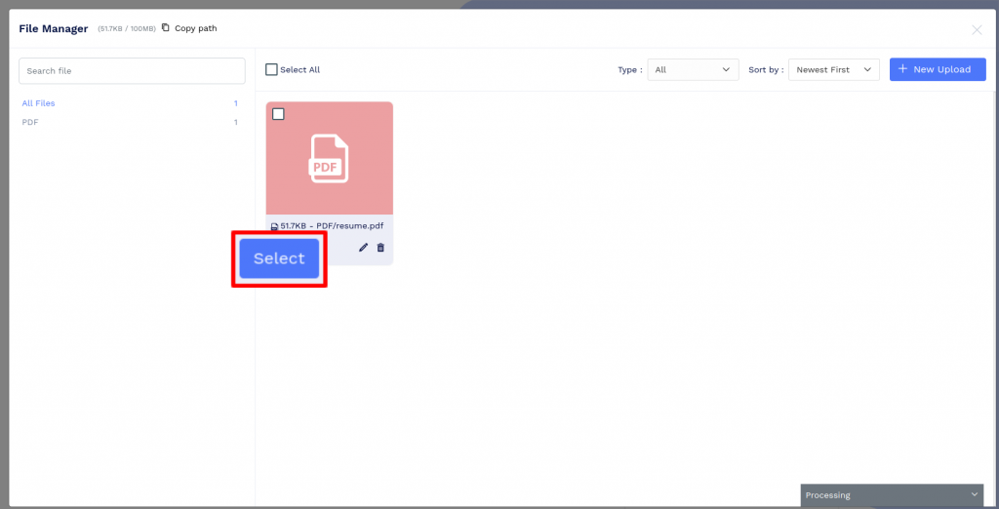Viewport: 999px width, 509px height.
Task: Expand the Sort by Newest First dropdown
Action: (x=833, y=69)
